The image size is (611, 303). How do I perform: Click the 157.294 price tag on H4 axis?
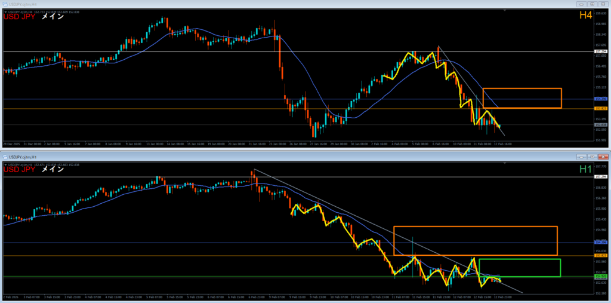[601, 52]
